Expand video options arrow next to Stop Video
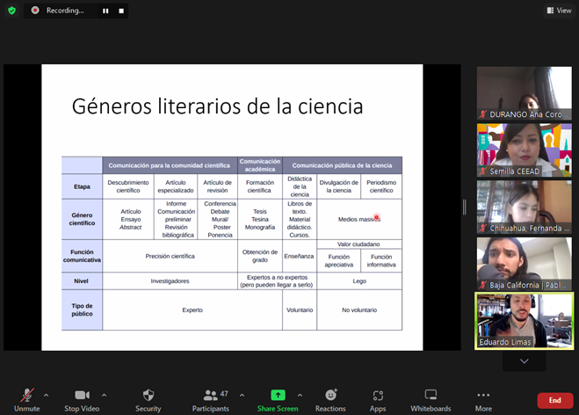The width and height of the screenshot is (579, 415). tap(105, 396)
